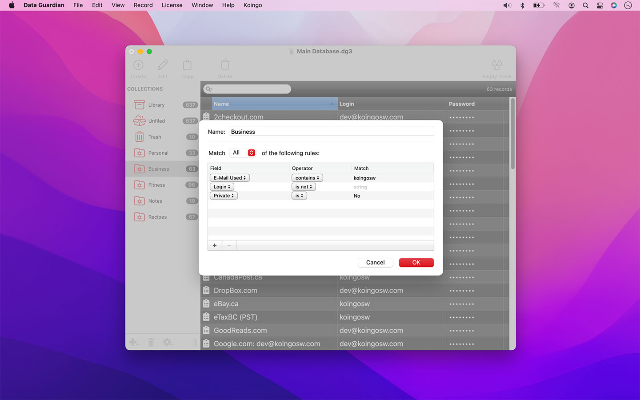Click the Copy toolbar icon

tap(187, 65)
